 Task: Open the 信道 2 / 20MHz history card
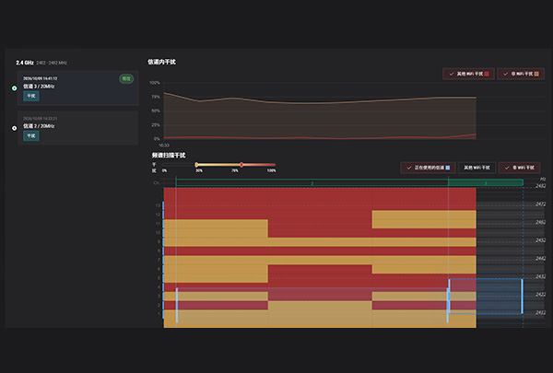click(x=77, y=128)
